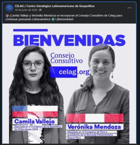Open the 30 de junio de 2020 timestamp

click(x=26, y=10)
